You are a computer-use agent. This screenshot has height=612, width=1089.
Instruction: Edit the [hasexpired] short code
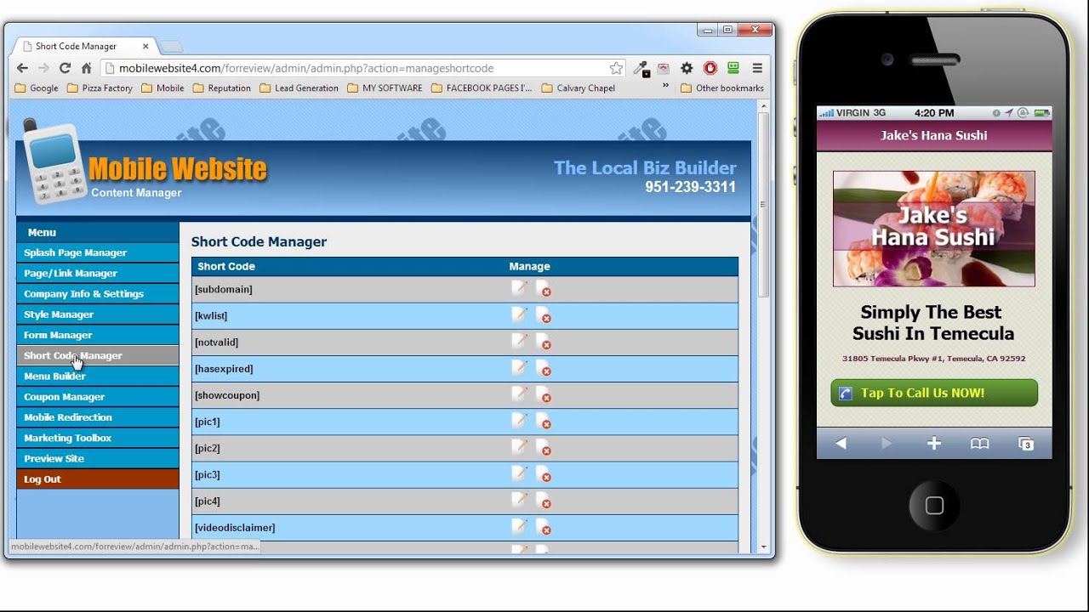(519, 367)
